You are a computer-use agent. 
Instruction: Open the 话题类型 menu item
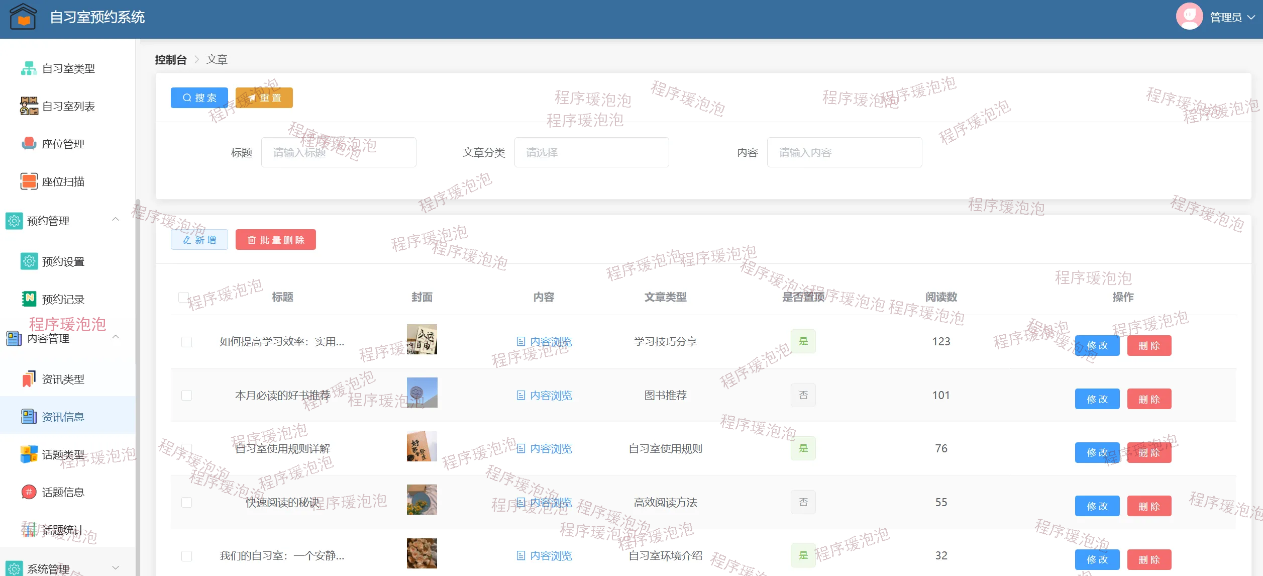point(63,455)
